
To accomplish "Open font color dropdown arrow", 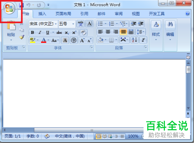I will tap(48, 40).
